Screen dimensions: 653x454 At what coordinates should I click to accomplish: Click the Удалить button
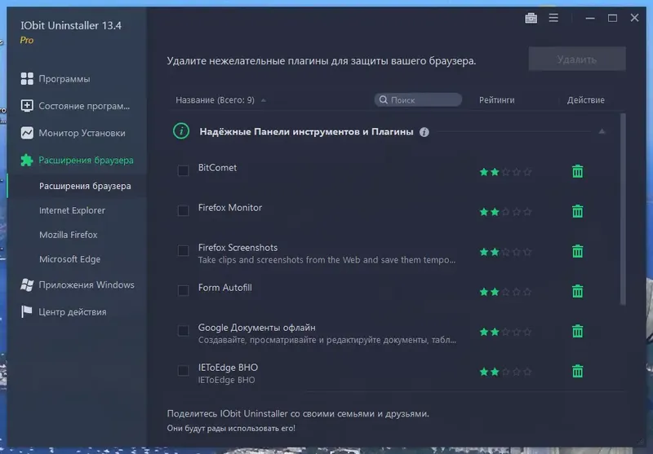coord(577,59)
